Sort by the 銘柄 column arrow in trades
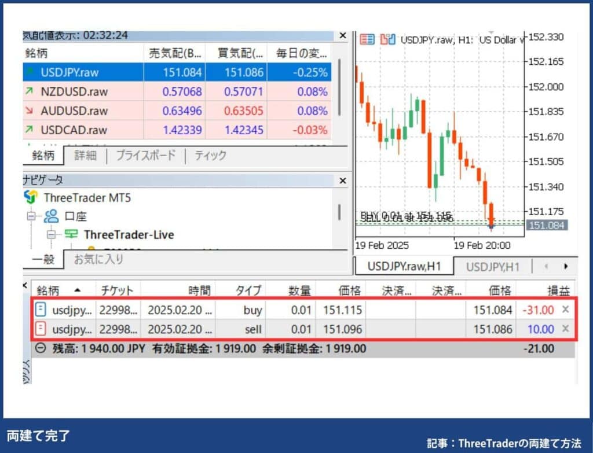Viewport: 593px width, 453px height. point(78,290)
